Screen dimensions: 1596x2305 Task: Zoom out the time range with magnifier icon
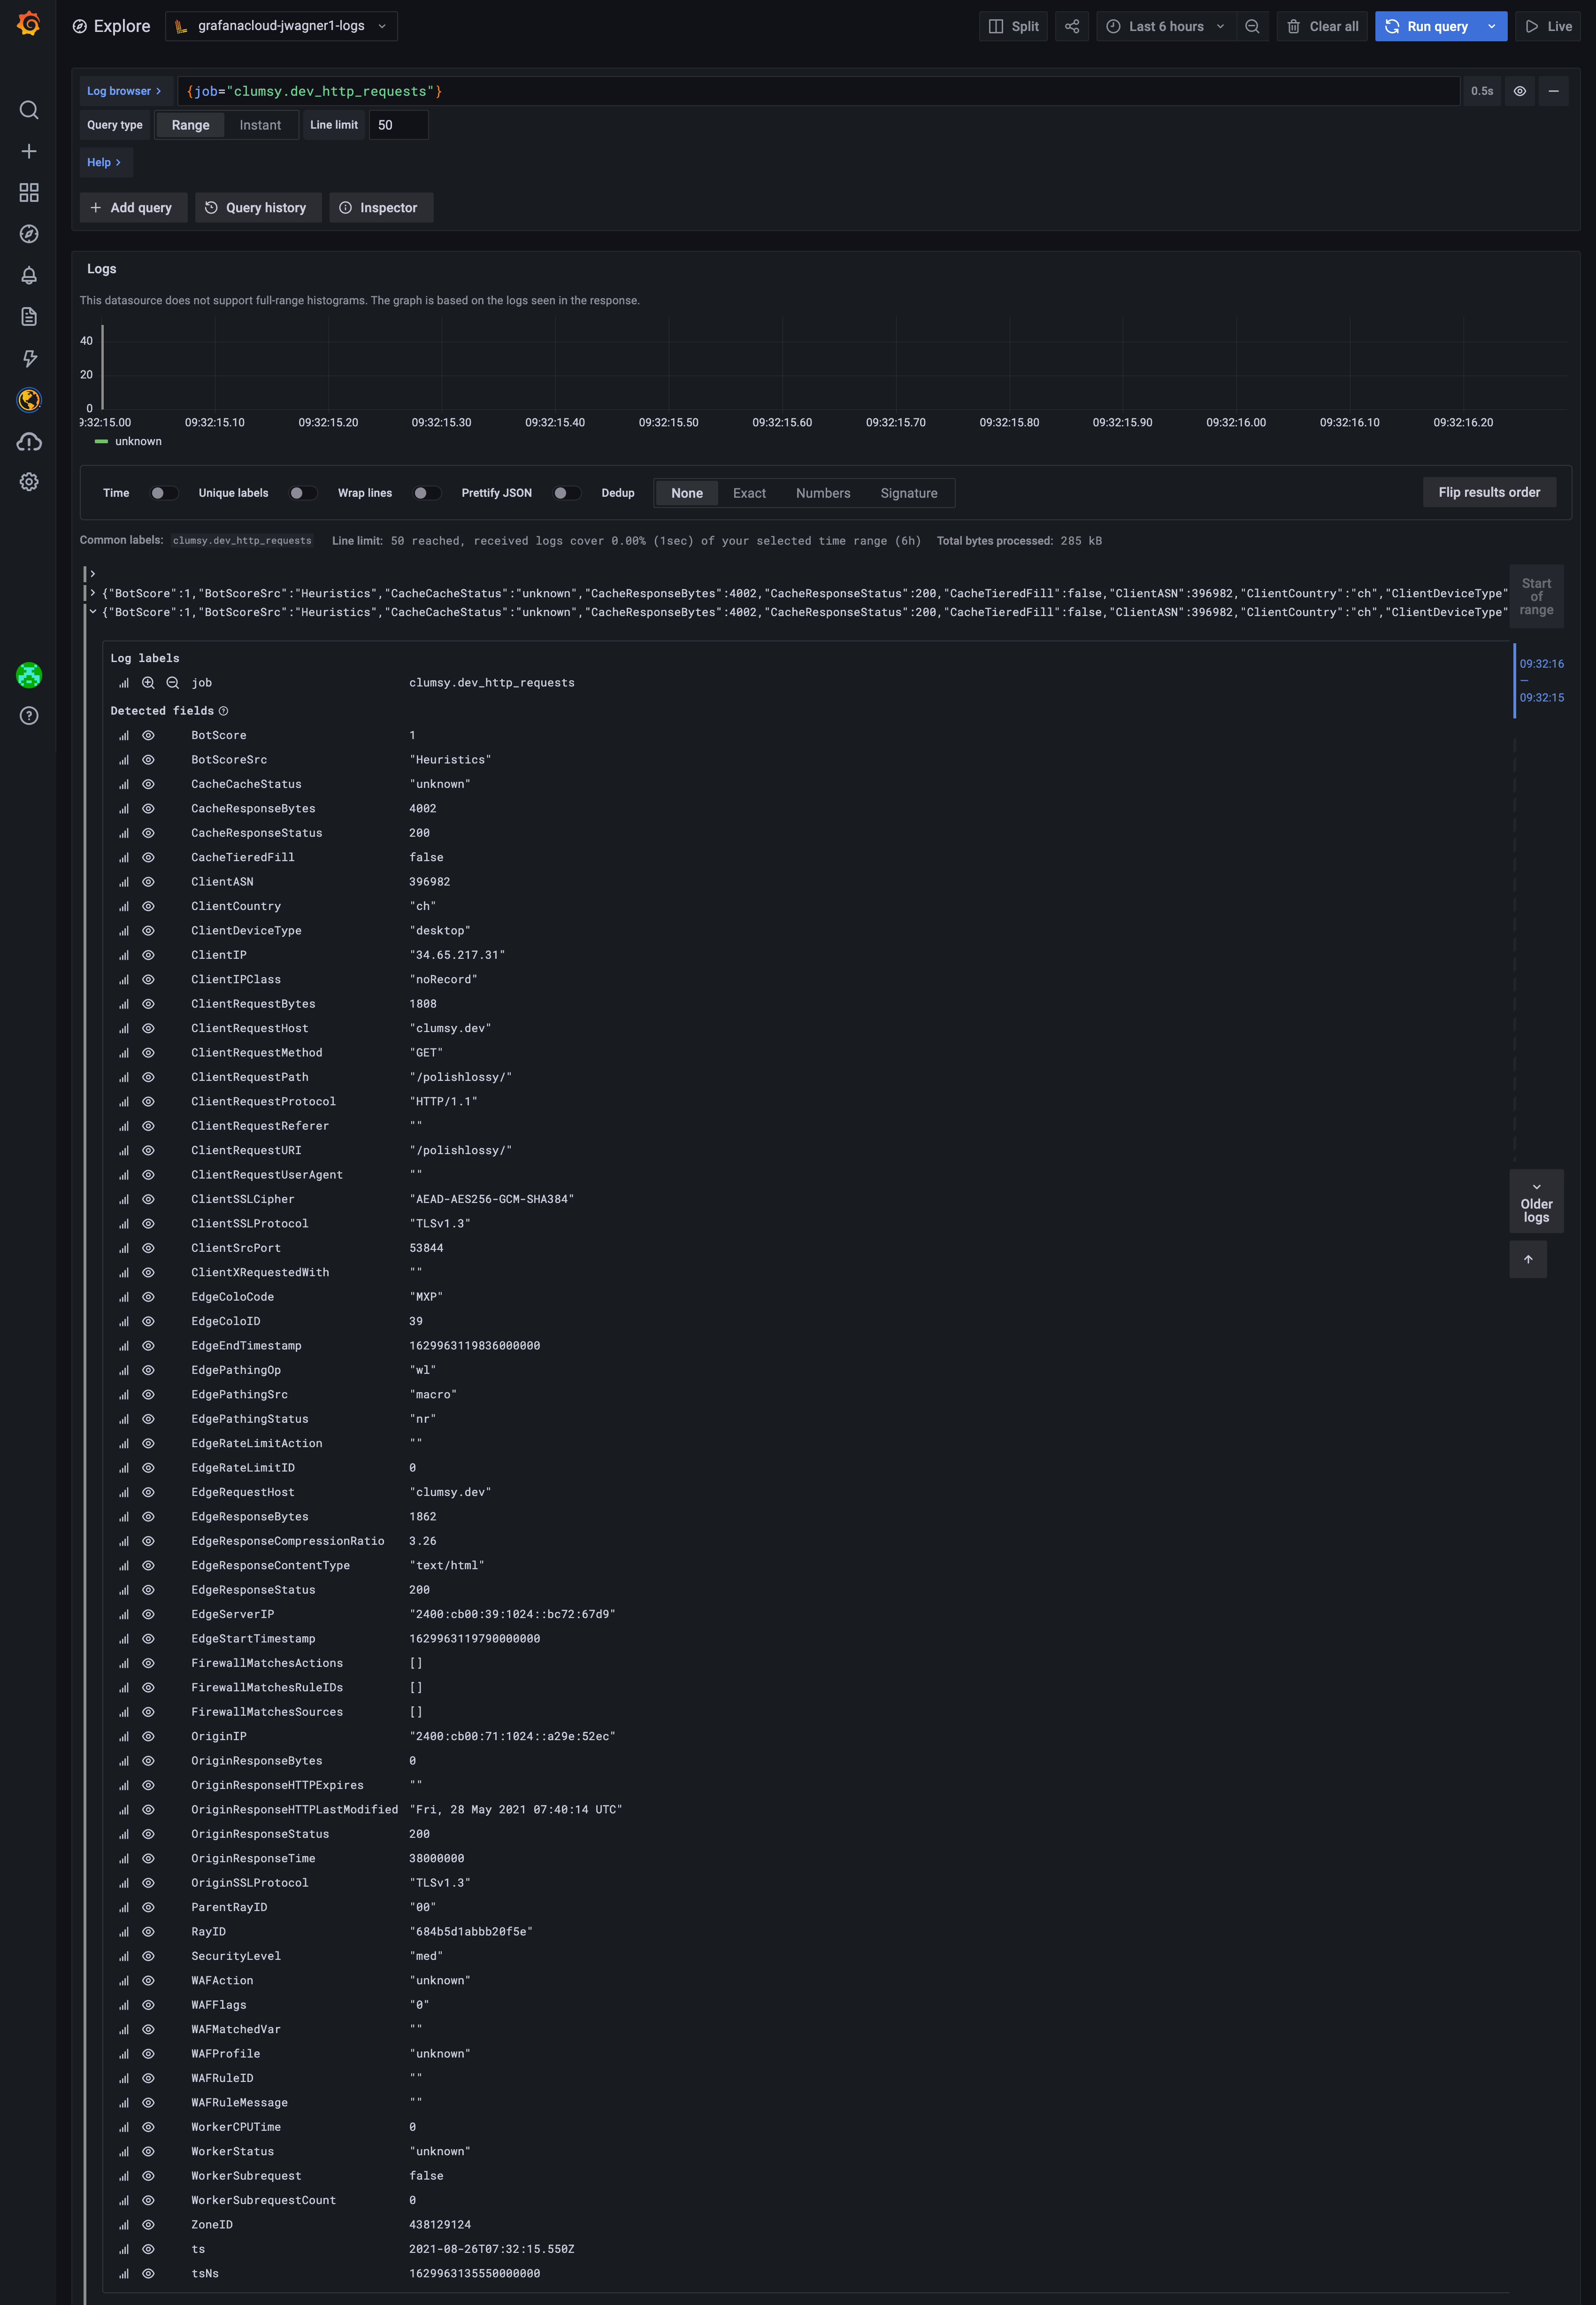[x=1253, y=26]
